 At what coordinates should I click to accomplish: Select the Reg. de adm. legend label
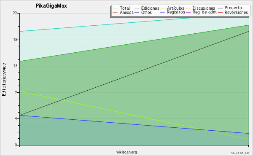pyautogui.click(x=205, y=12)
